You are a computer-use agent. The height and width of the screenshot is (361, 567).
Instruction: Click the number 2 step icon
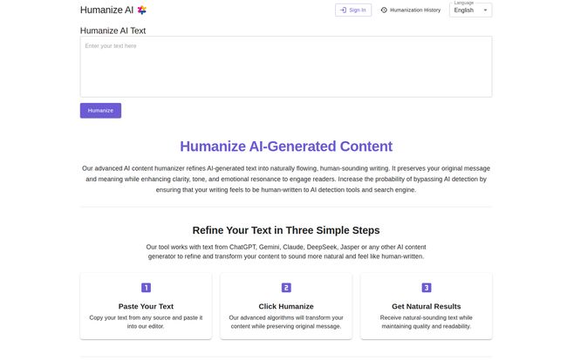coord(286,288)
